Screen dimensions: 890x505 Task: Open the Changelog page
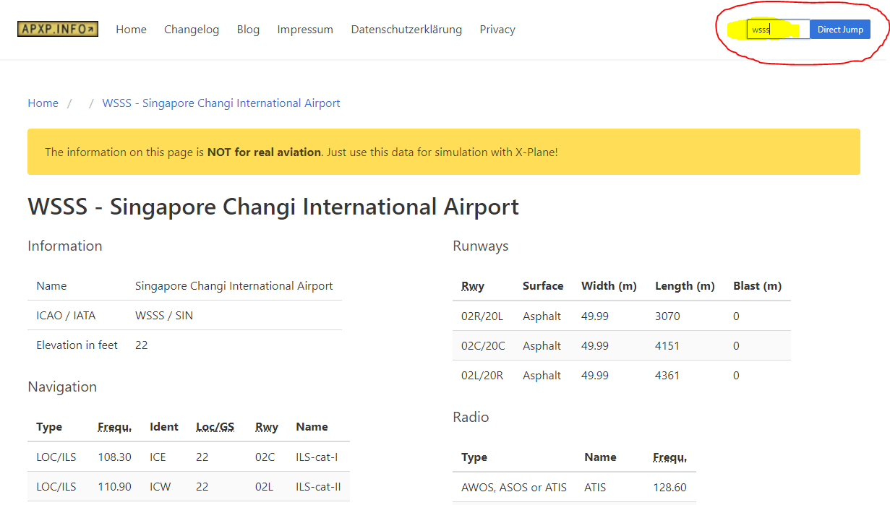(192, 30)
